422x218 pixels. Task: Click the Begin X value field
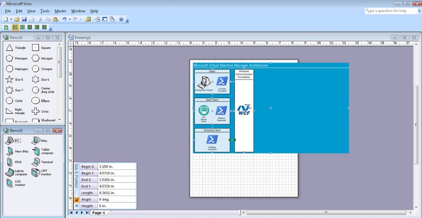[117, 167]
